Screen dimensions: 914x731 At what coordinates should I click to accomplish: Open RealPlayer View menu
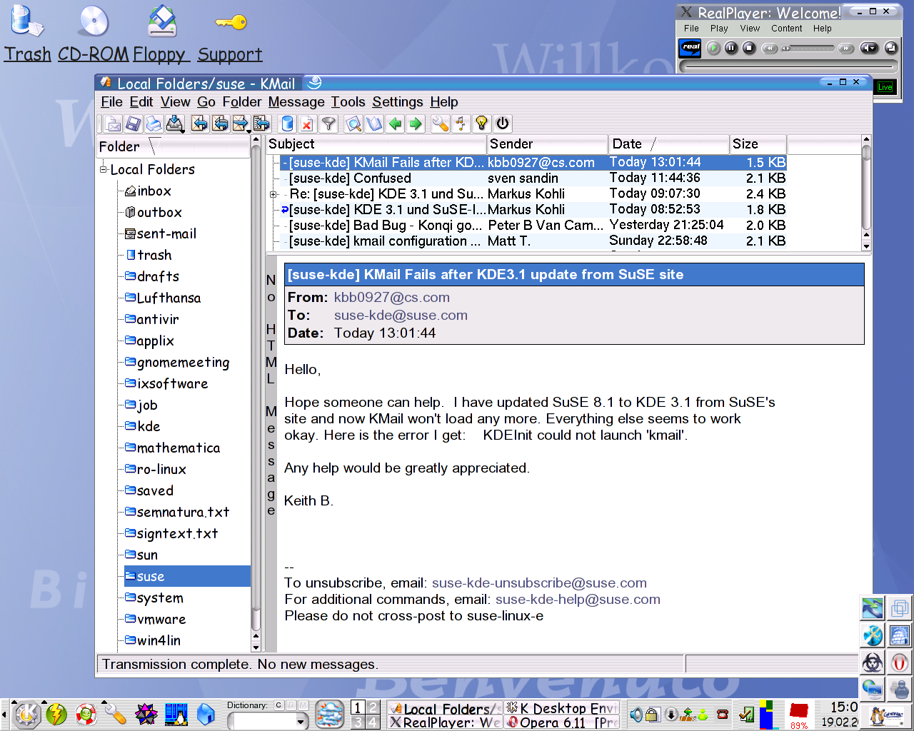pyautogui.click(x=750, y=29)
